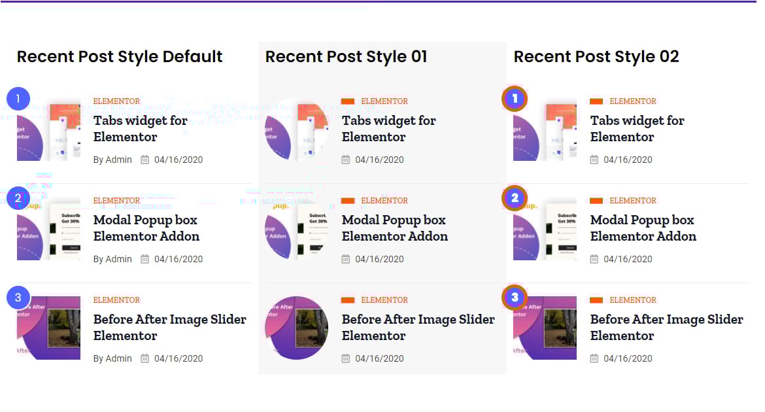Select circular Tabs widget thumbnail in Style 01
This screenshot has height=412, width=765.
297,129
